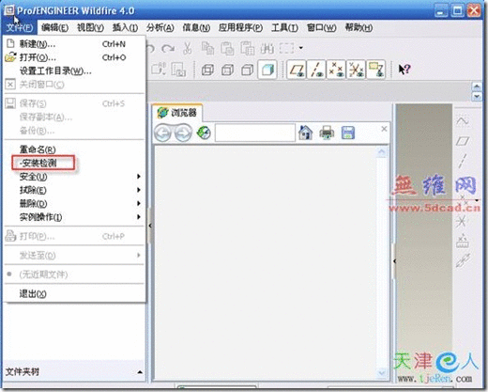Click the paste icon in toolbar
This screenshot has width=488, height=392.
227,48
